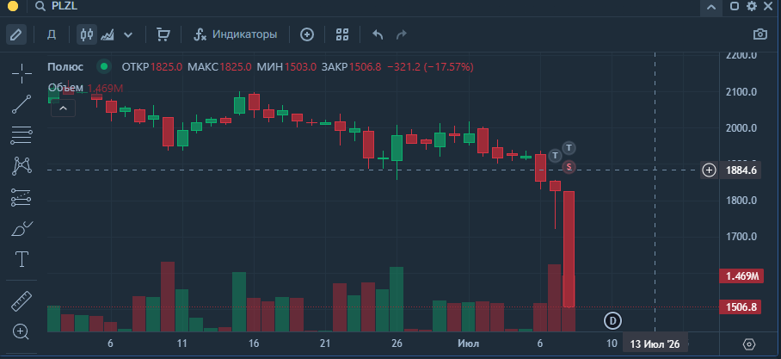Select the trend line drawing tool
This screenshot has height=359, width=781.
click(22, 104)
